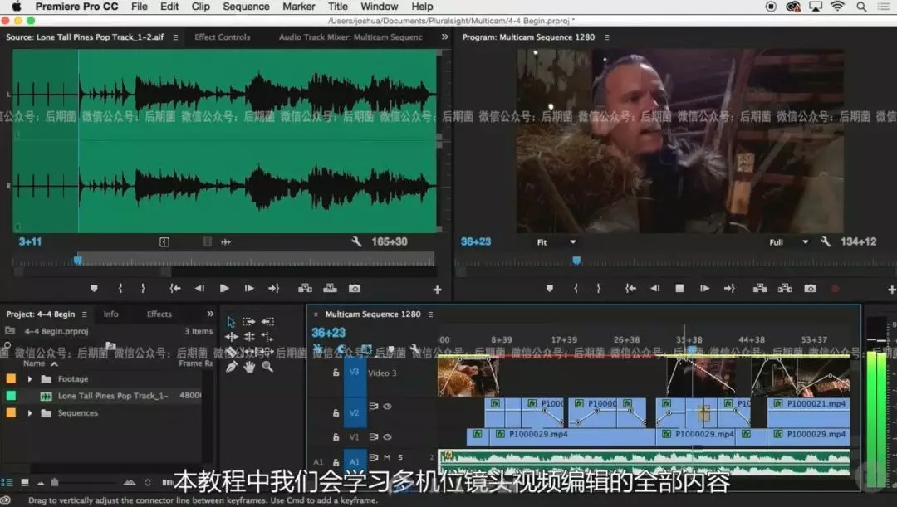Toggle lock on the V3 track
Screen dimensions: 897x507
coord(336,373)
